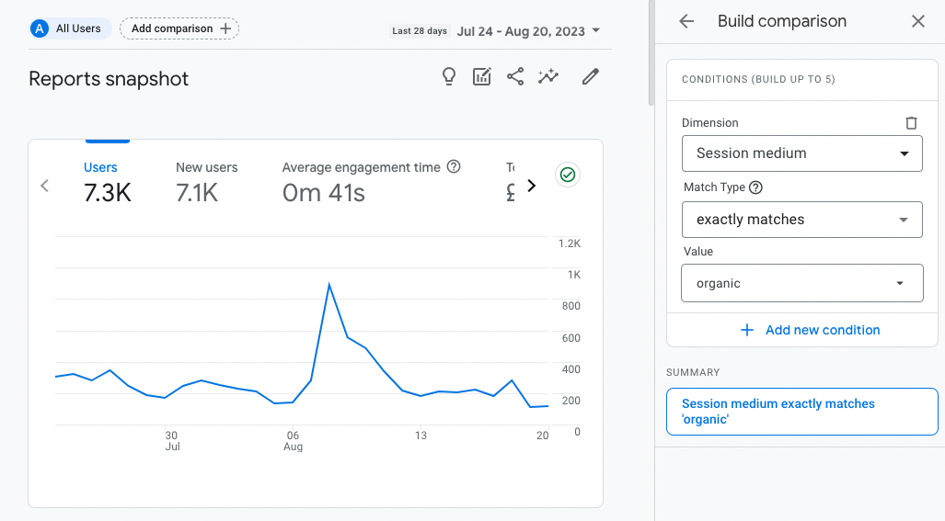Image resolution: width=945 pixels, height=521 pixels.
Task: Click Add new condition
Action: (810, 330)
